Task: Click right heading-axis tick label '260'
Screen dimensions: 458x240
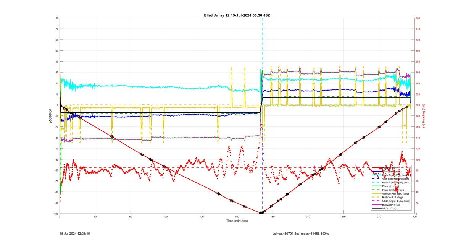Action: (418, 72)
